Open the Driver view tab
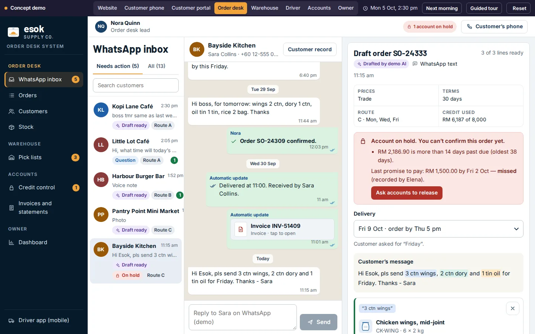 point(293,8)
